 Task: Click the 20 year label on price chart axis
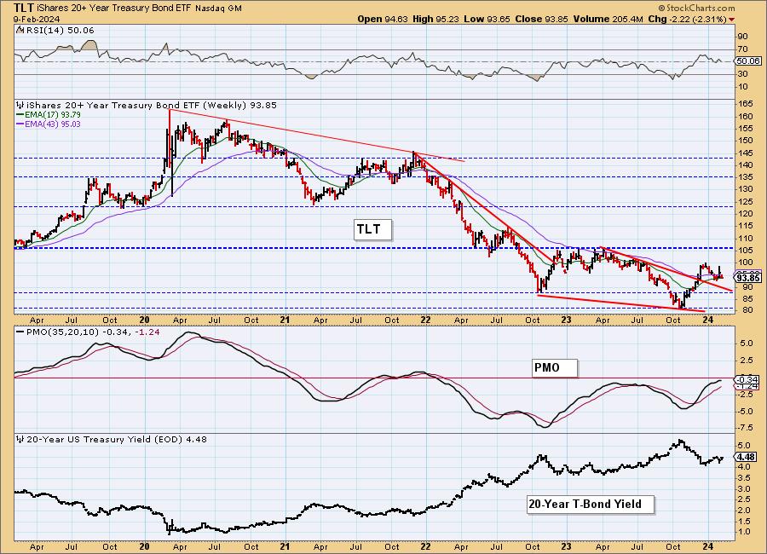pos(144,320)
